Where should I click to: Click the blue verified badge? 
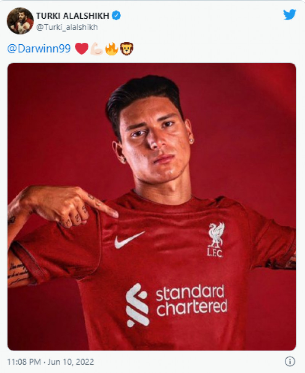point(117,15)
